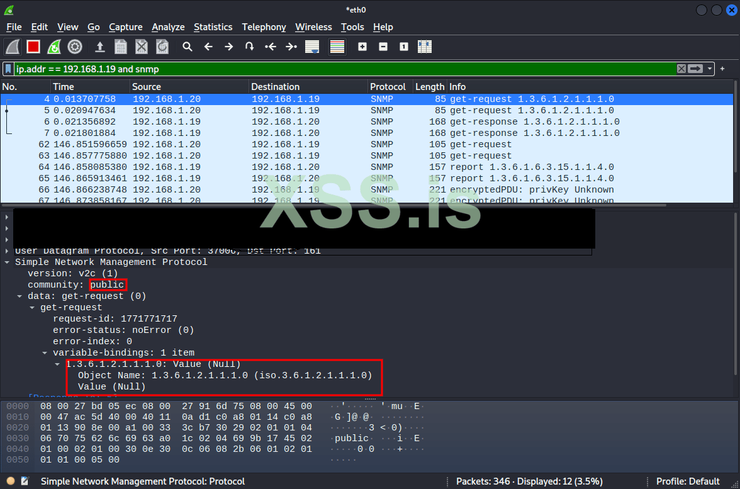The height and width of the screenshot is (489, 740).
Task: Open the Help menu
Action: (383, 27)
